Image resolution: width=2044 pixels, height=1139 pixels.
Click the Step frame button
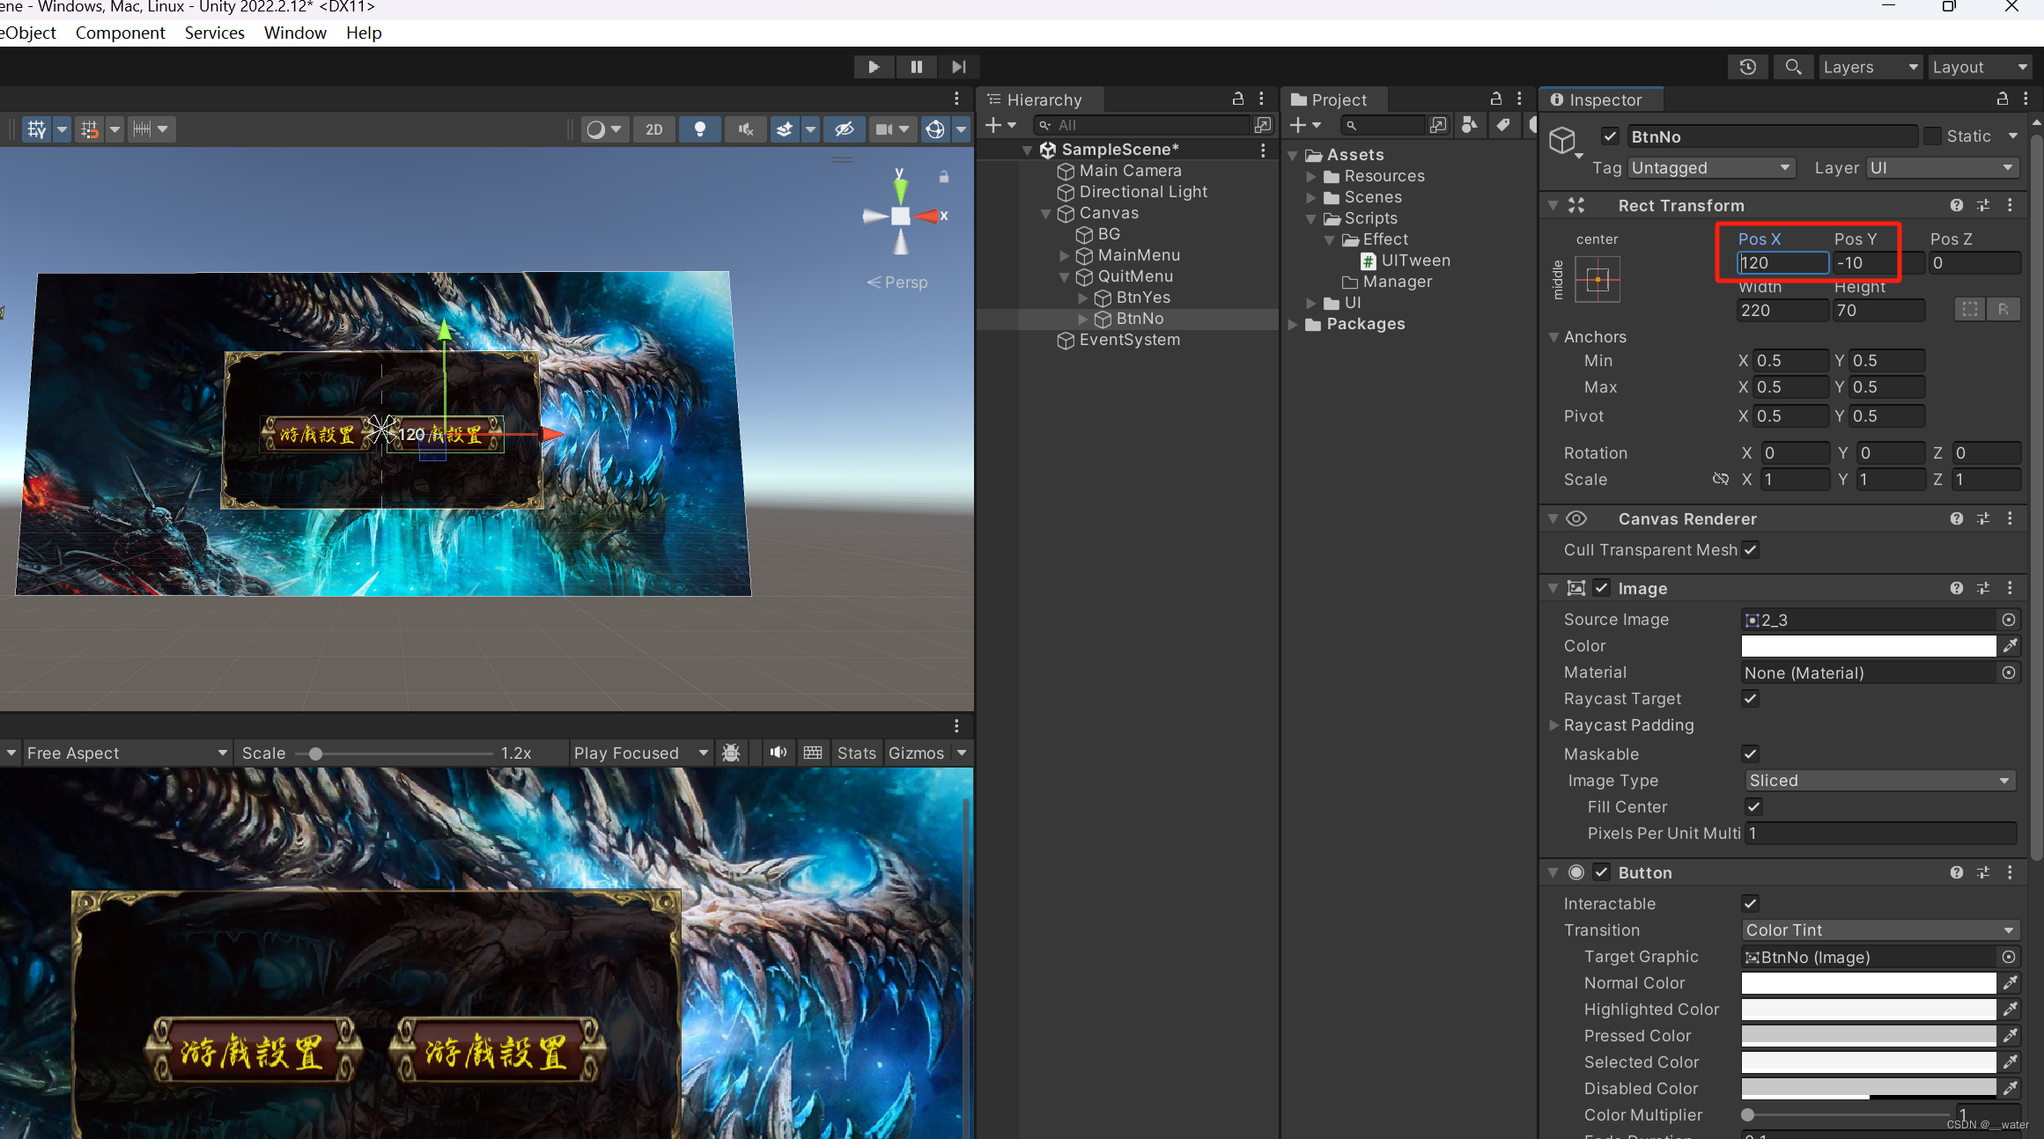[x=958, y=67]
